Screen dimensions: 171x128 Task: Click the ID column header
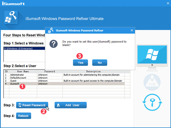6,71
